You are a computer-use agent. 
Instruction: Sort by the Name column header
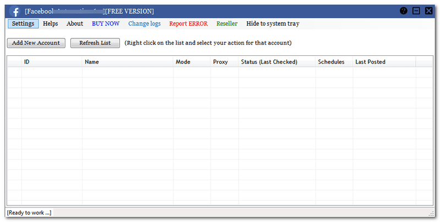pyautogui.click(x=128, y=62)
